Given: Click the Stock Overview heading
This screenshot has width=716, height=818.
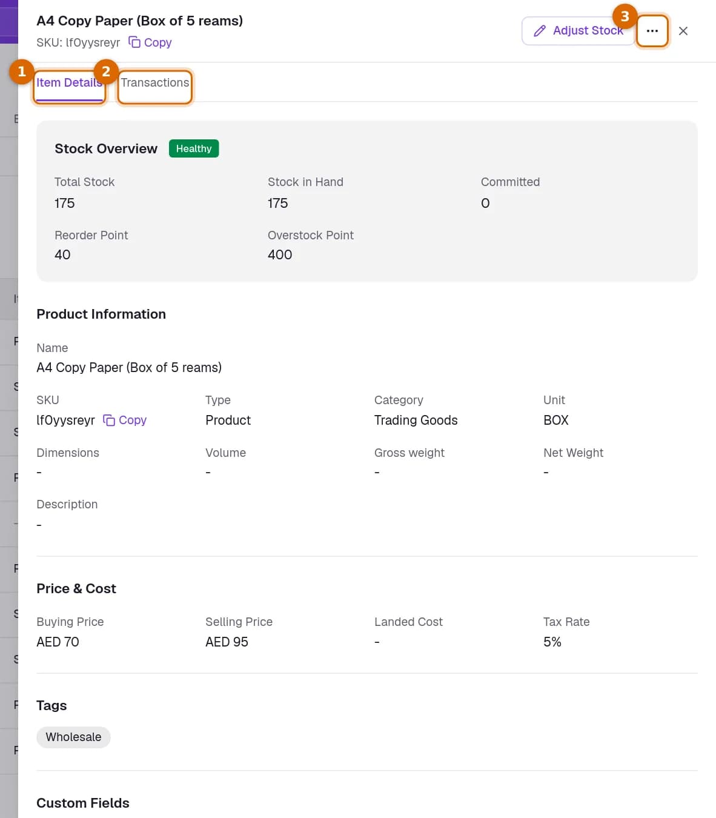Looking at the screenshot, I should point(106,149).
